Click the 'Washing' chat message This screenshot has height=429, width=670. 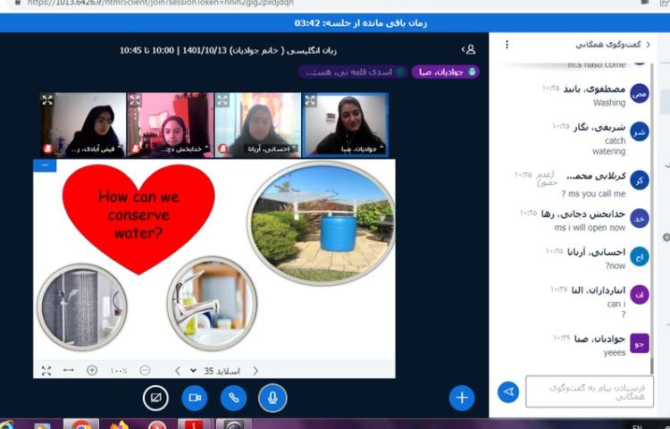[x=609, y=103]
